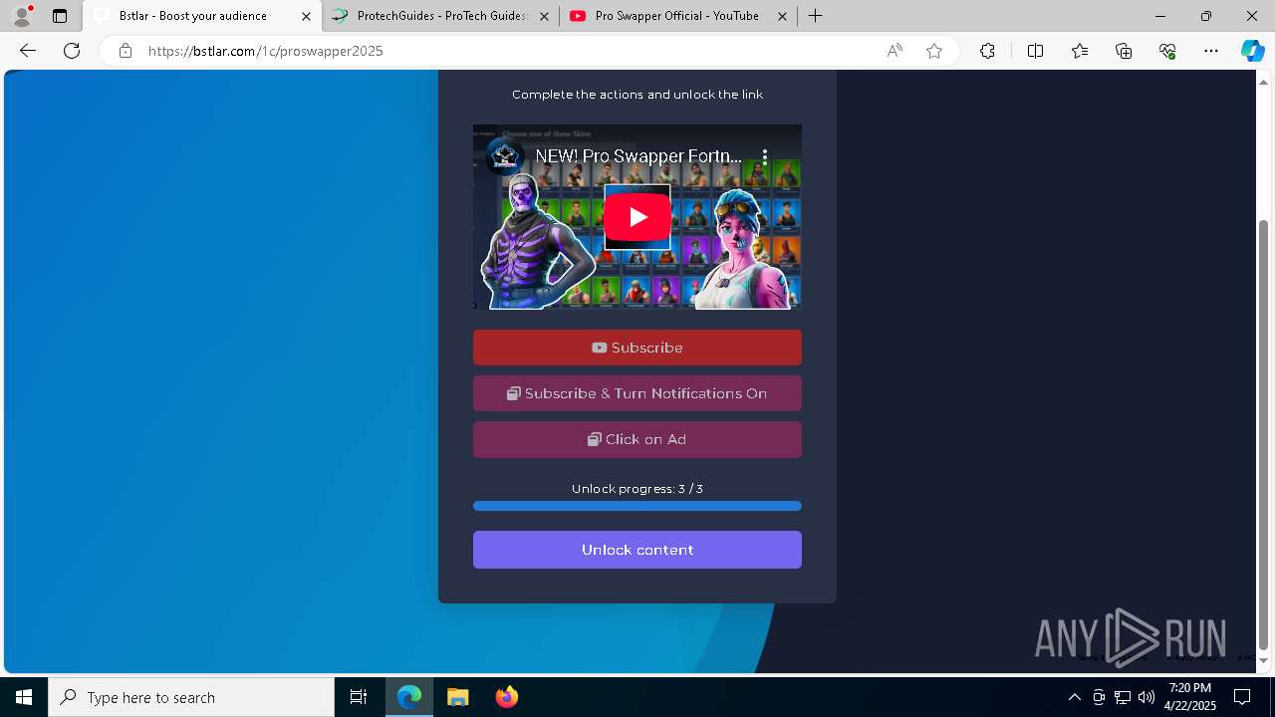Click Subscribe & Turn Notifications On
This screenshot has height=717, width=1275.
637,393
